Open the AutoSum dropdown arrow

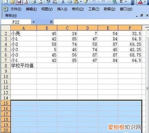pyautogui.click(x=126, y=2)
